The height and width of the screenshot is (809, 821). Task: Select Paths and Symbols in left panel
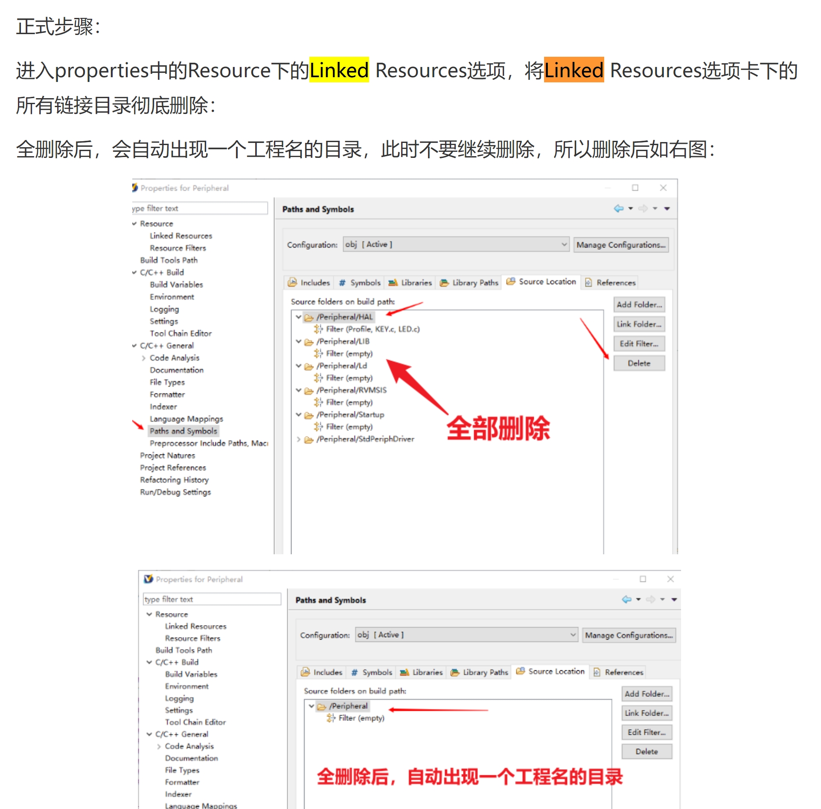[x=184, y=431]
